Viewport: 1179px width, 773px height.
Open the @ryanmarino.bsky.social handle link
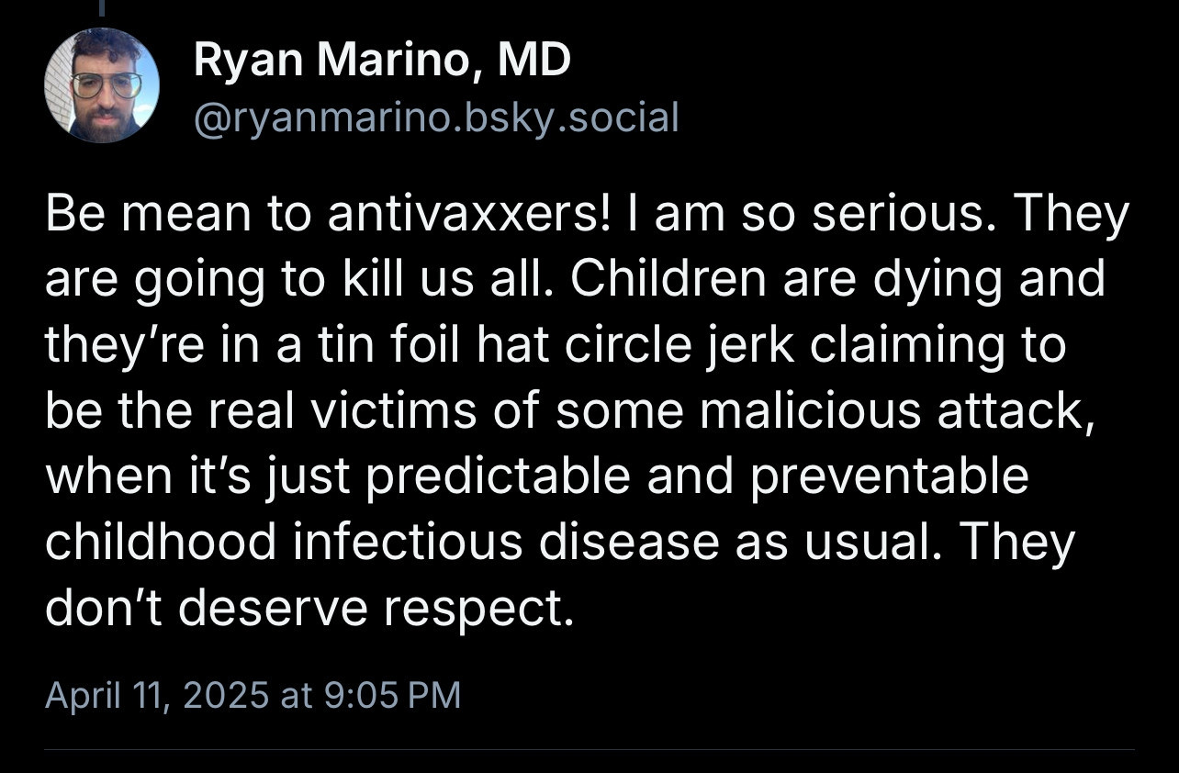pyautogui.click(x=436, y=117)
